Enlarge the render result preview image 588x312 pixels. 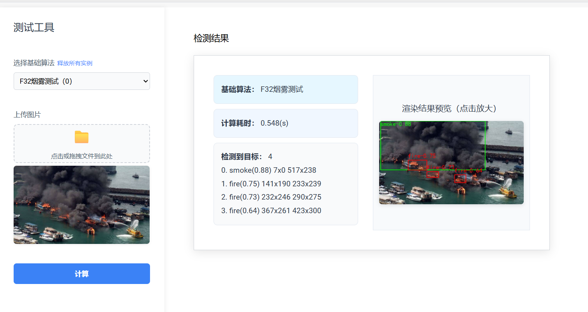point(451,162)
